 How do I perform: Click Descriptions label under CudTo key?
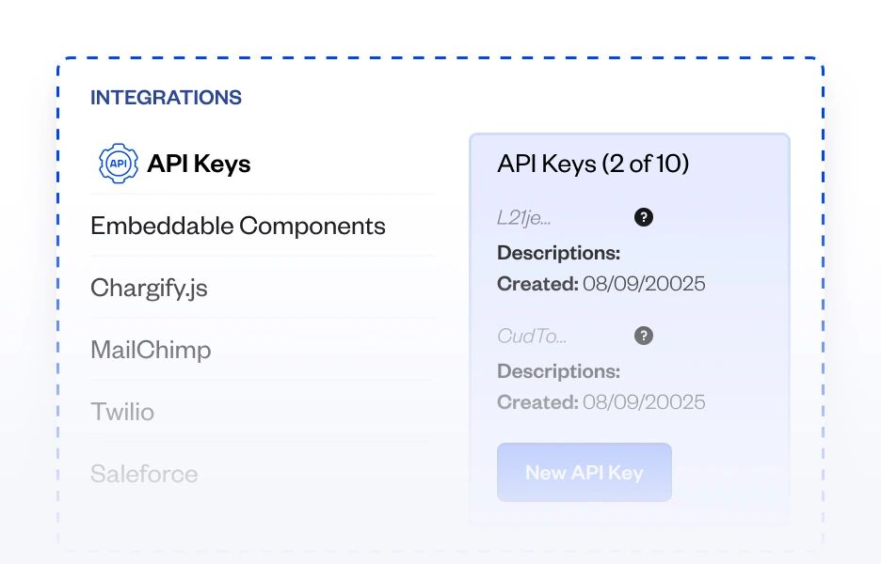[559, 371]
